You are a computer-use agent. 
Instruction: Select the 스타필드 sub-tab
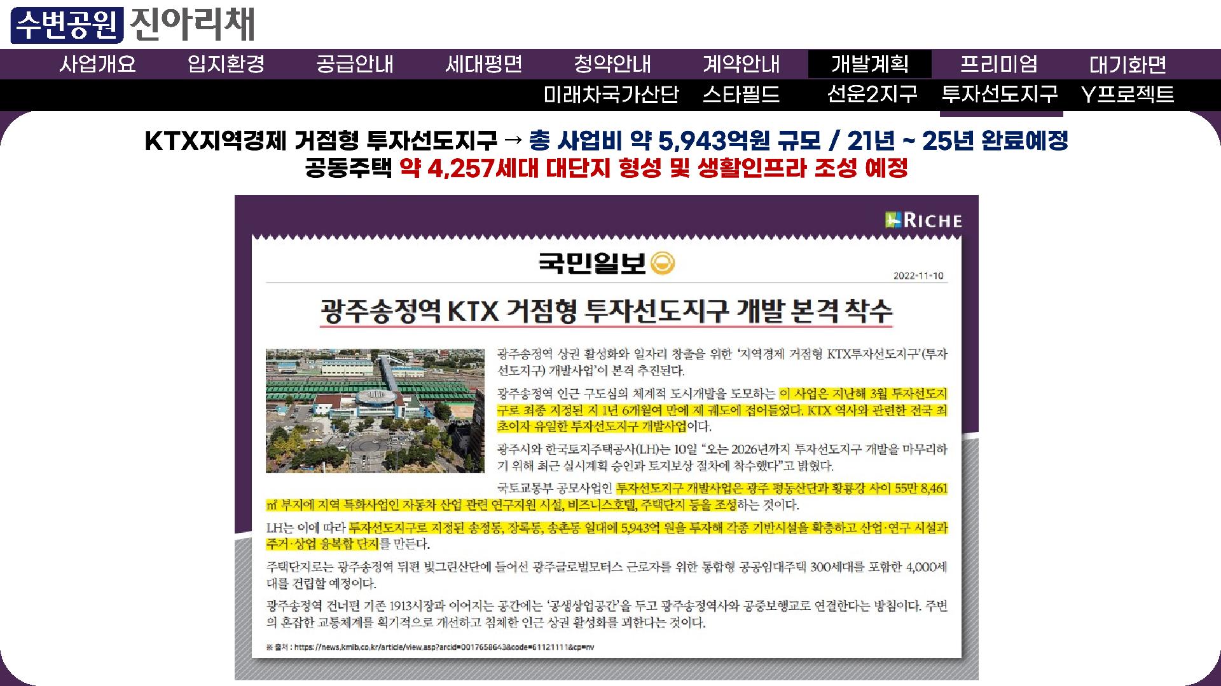point(741,95)
